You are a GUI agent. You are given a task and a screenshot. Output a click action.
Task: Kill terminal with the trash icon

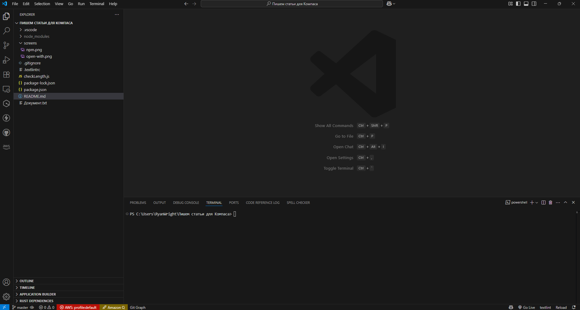point(551,203)
